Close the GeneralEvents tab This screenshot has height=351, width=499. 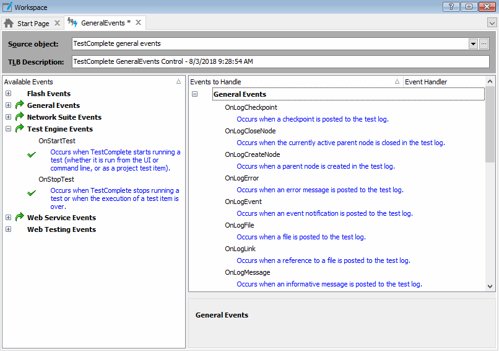pyautogui.click(x=139, y=23)
